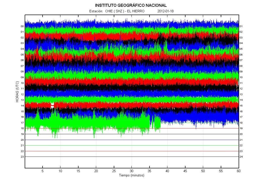The height and width of the screenshot is (193, 258).
Task: Click the flat black line for hour 23
Action: [x=132, y=157]
